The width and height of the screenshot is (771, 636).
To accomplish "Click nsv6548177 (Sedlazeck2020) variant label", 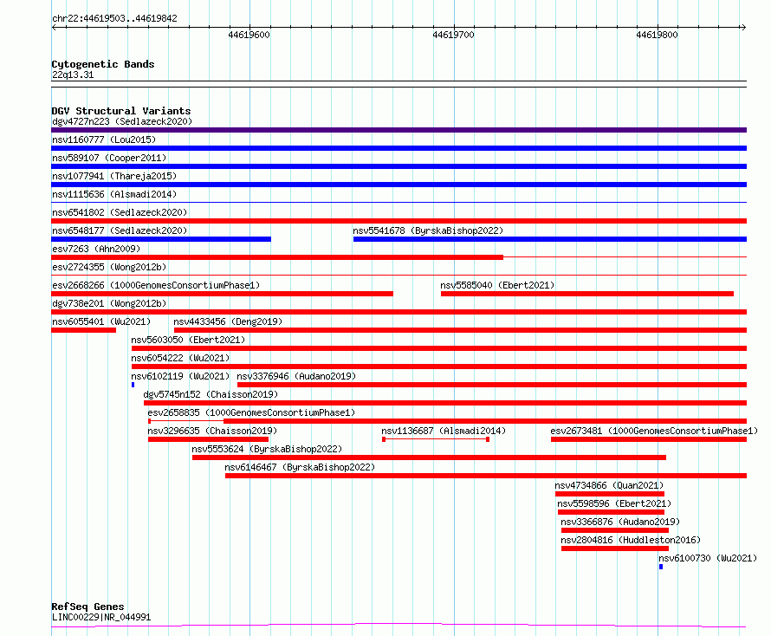I will pyautogui.click(x=120, y=230).
